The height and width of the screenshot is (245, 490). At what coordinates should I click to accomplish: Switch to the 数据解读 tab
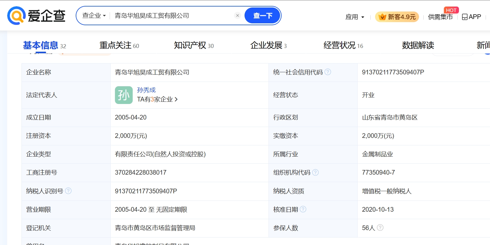[x=418, y=45]
